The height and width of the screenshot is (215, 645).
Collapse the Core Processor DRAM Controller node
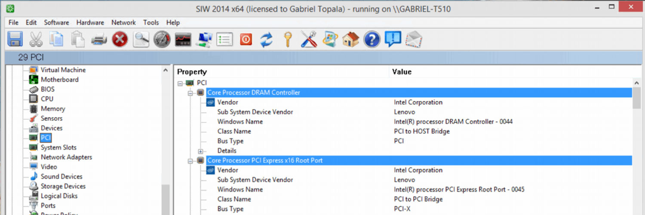coord(190,92)
